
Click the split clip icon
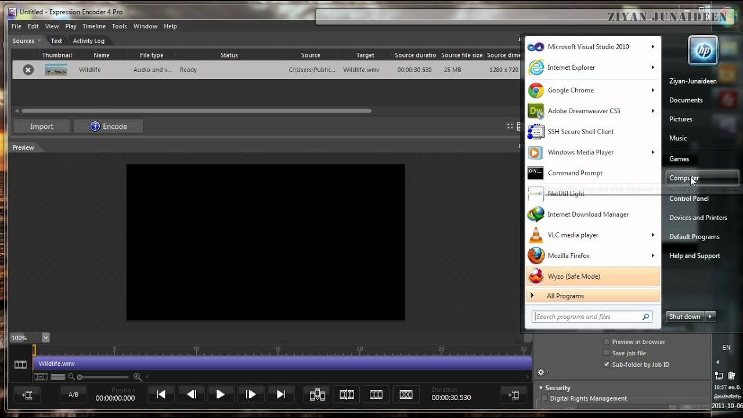pyautogui.click(x=347, y=395)
